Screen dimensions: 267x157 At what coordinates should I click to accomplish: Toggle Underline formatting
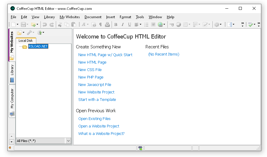coord(129,24)
